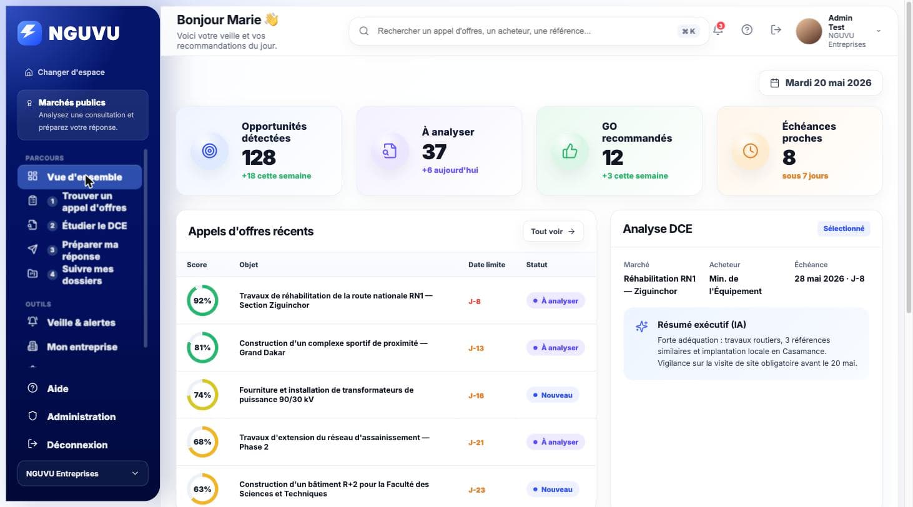Open the Mardi 20 mai 2026 date picker
This screenshot has height=507, width=913.
pyautogui.click(x=821, y=83)
